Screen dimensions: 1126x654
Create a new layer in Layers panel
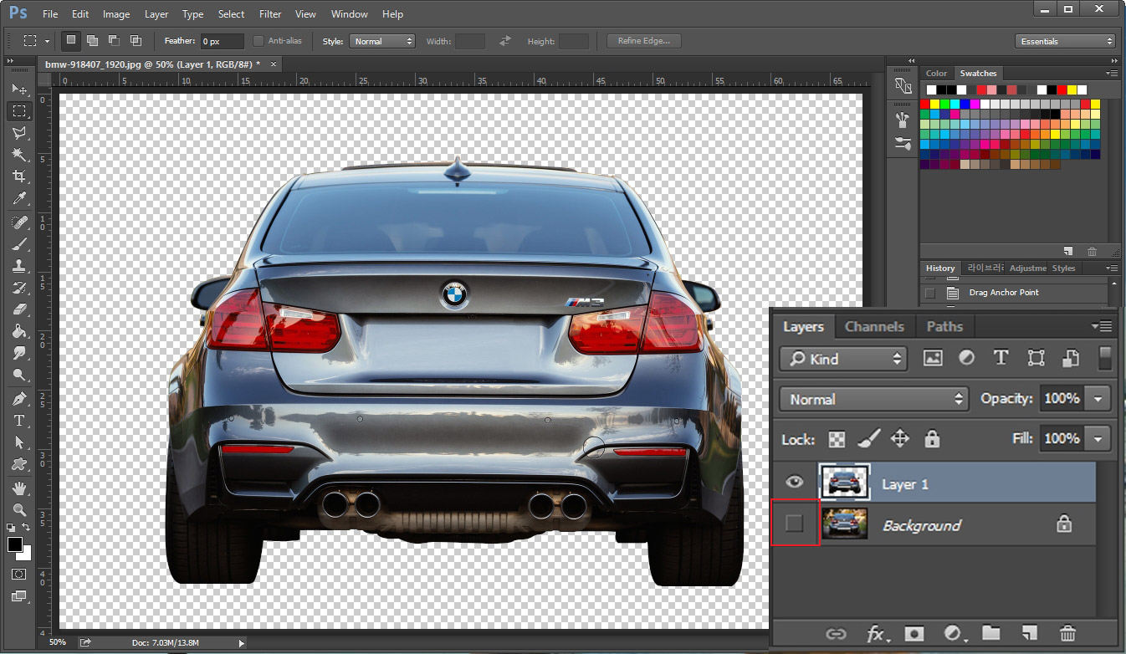[1030, 633]
